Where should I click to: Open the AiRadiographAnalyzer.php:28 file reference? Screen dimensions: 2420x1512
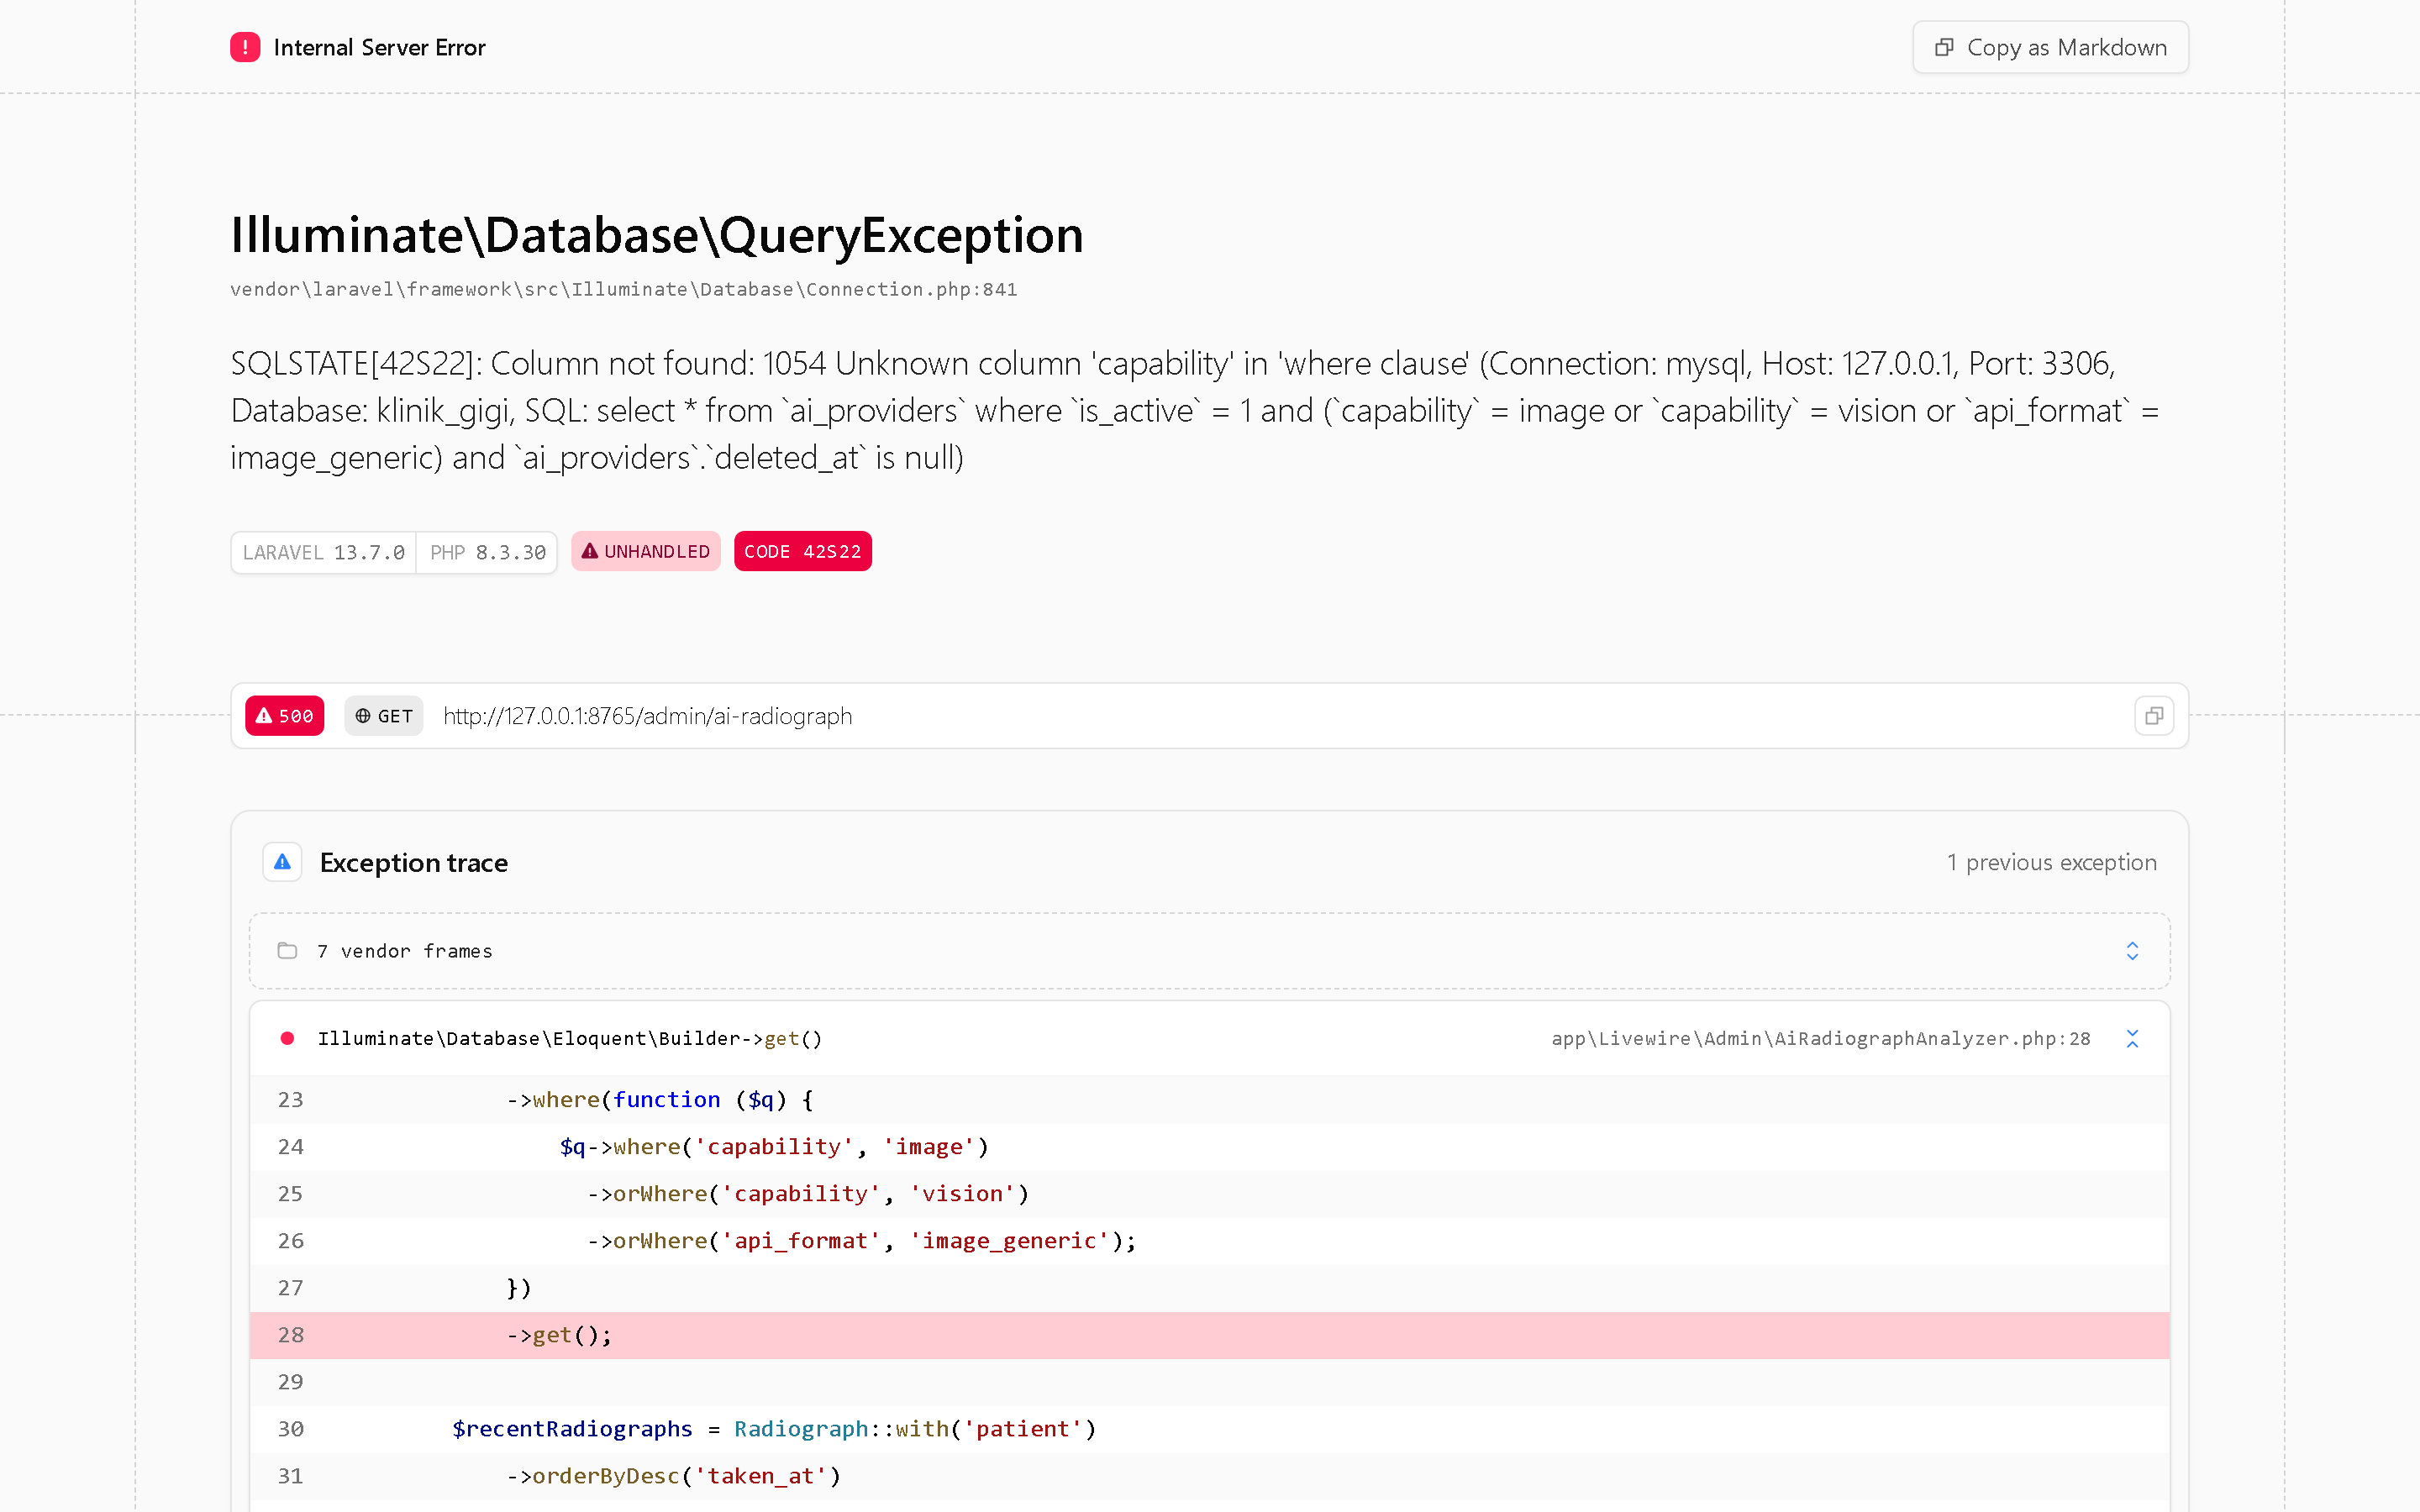pyautogui.click(x=1820, y=1039)
